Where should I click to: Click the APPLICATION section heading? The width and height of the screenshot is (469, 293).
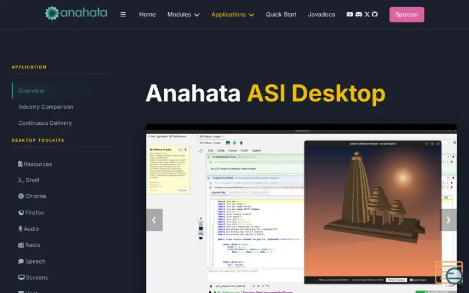point(29,67)
